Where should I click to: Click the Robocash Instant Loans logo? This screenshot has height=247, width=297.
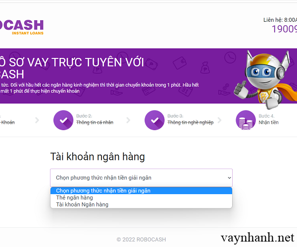(21, 27)
